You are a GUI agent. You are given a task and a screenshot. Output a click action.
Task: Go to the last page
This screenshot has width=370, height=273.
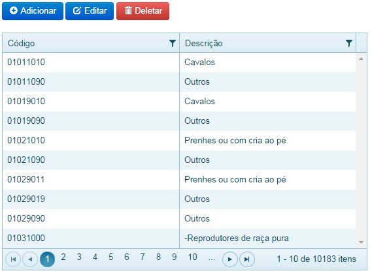point(247,259)
